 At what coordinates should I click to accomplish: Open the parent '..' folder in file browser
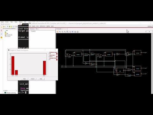coord(6,32)
